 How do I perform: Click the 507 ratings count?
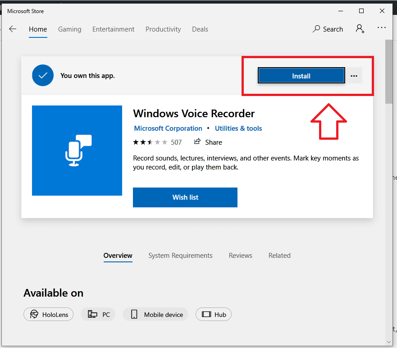click(x=176, y=142)
